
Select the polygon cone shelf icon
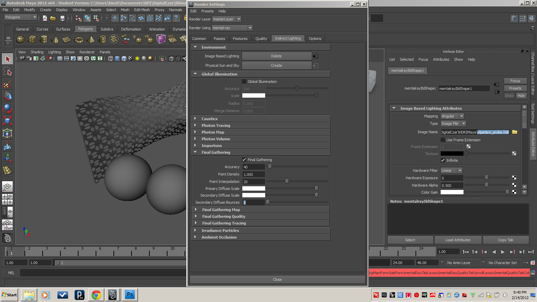pos(55,39)
